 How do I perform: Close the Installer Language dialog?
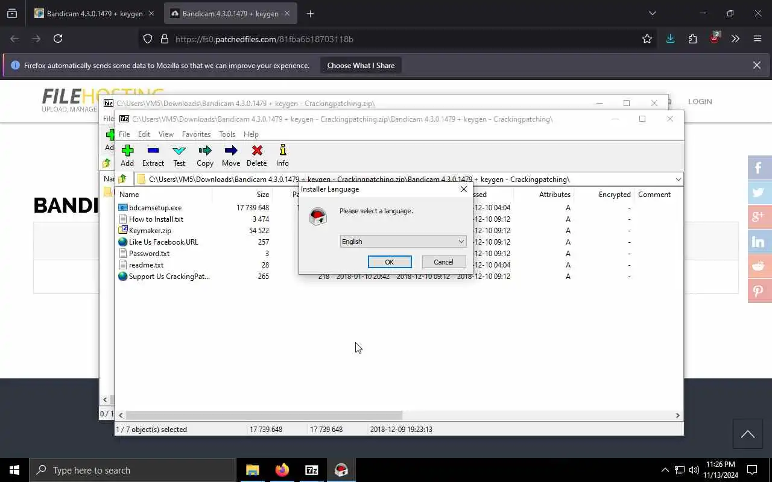click(463, 189)
